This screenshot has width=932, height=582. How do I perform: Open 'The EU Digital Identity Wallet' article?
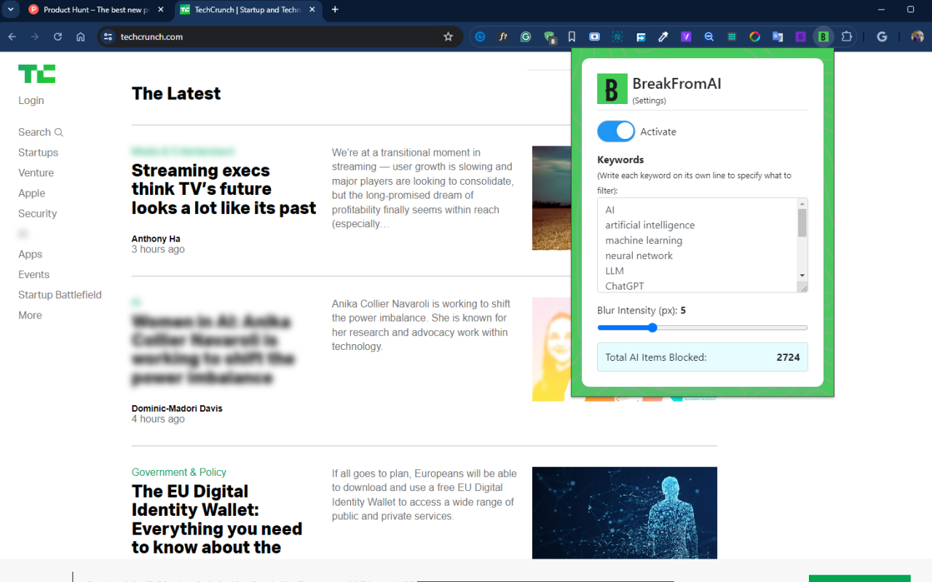point(217,519)
